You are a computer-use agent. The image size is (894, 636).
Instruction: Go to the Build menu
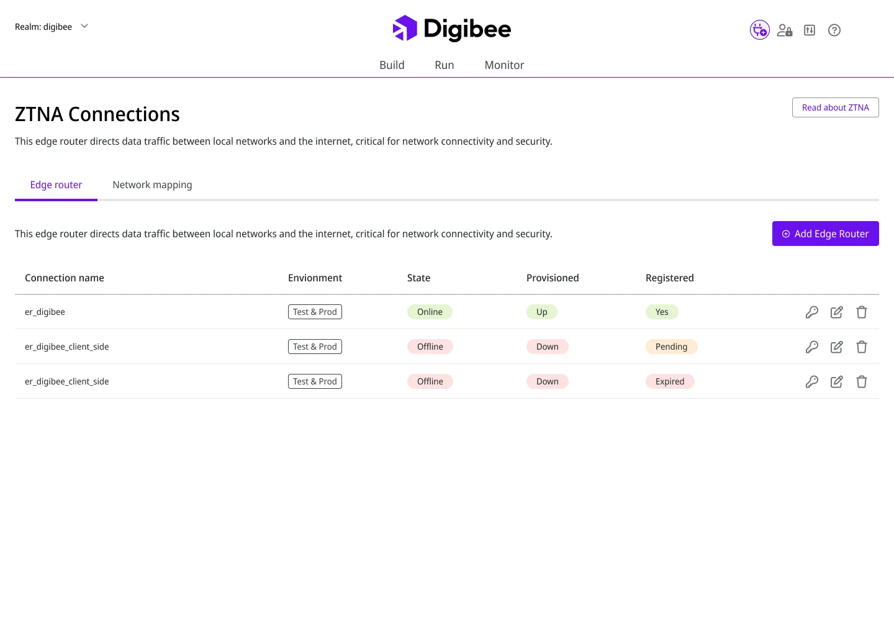(392, 65)
